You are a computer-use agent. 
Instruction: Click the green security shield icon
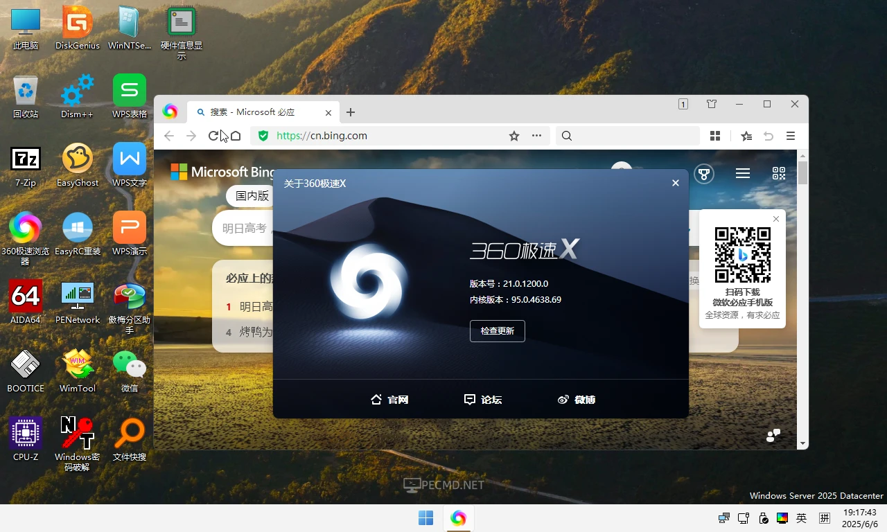pyautogui.click(x=263, y=136)
